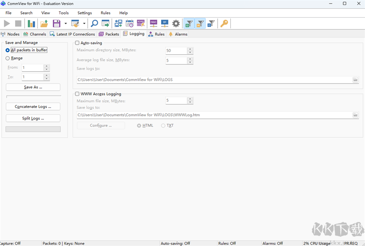Open the Rules menu

pos(105,13)
